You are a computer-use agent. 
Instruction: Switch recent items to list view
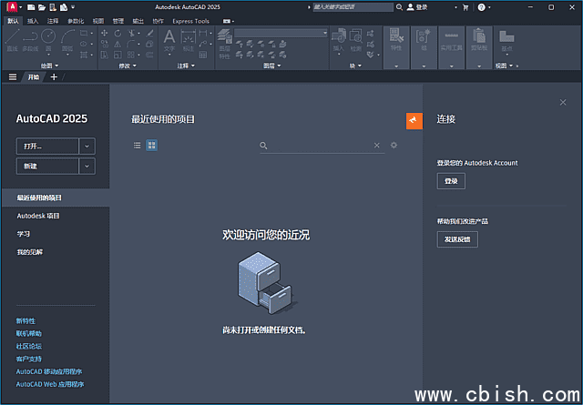click(138, 146)
